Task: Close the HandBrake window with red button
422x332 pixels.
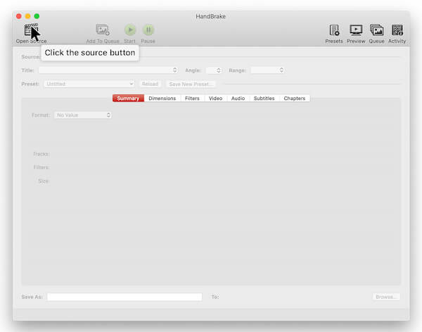Action: tap(19, 16)
